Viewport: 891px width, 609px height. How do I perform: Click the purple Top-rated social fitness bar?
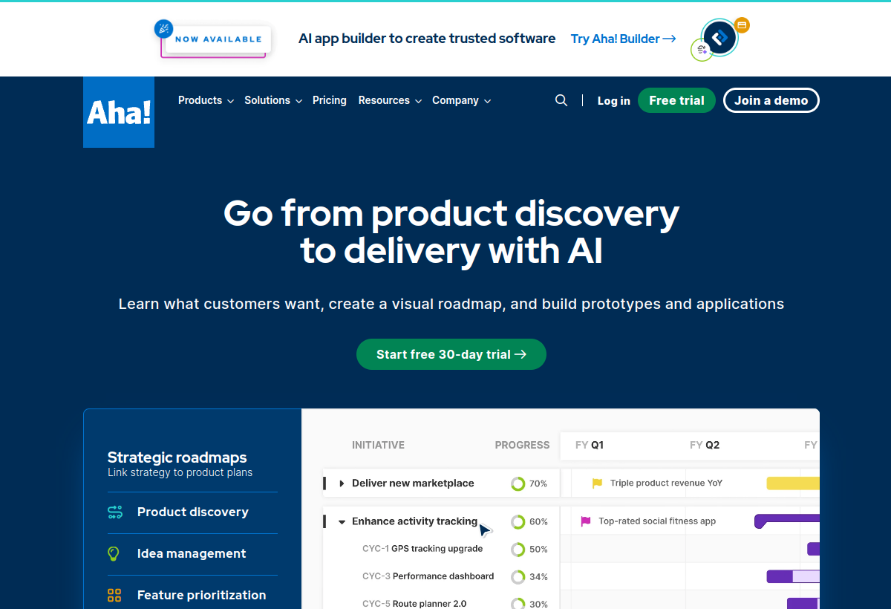click(x=787, y=521)
